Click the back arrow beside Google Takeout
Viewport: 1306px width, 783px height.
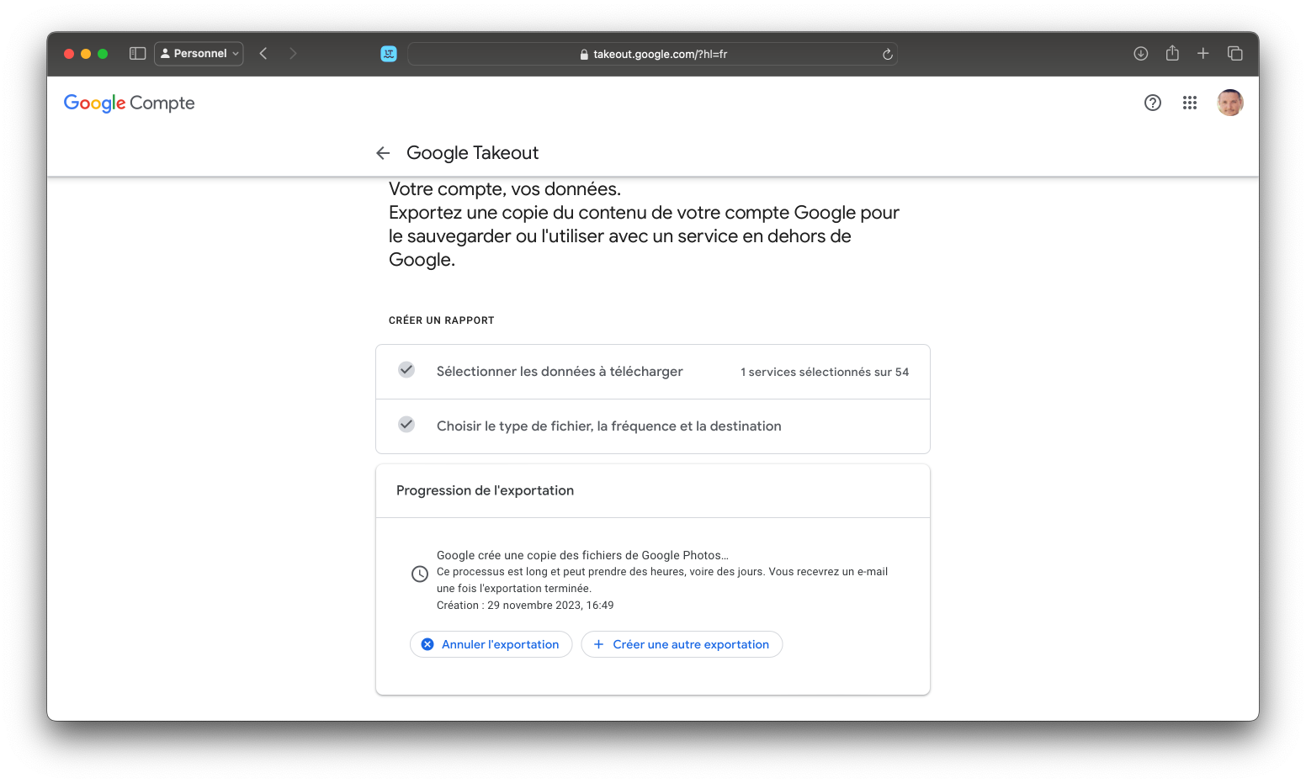pos(383,153)
